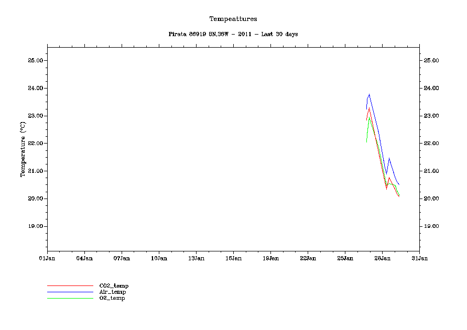Click the 22.00 label on left axis
The width and height of the screenshot is (467, 330).
pyautogui.click(x=35, y=144)
